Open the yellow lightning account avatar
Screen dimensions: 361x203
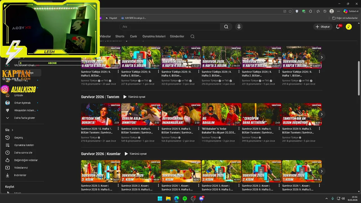pyautogui.click(x=349, y=27)
